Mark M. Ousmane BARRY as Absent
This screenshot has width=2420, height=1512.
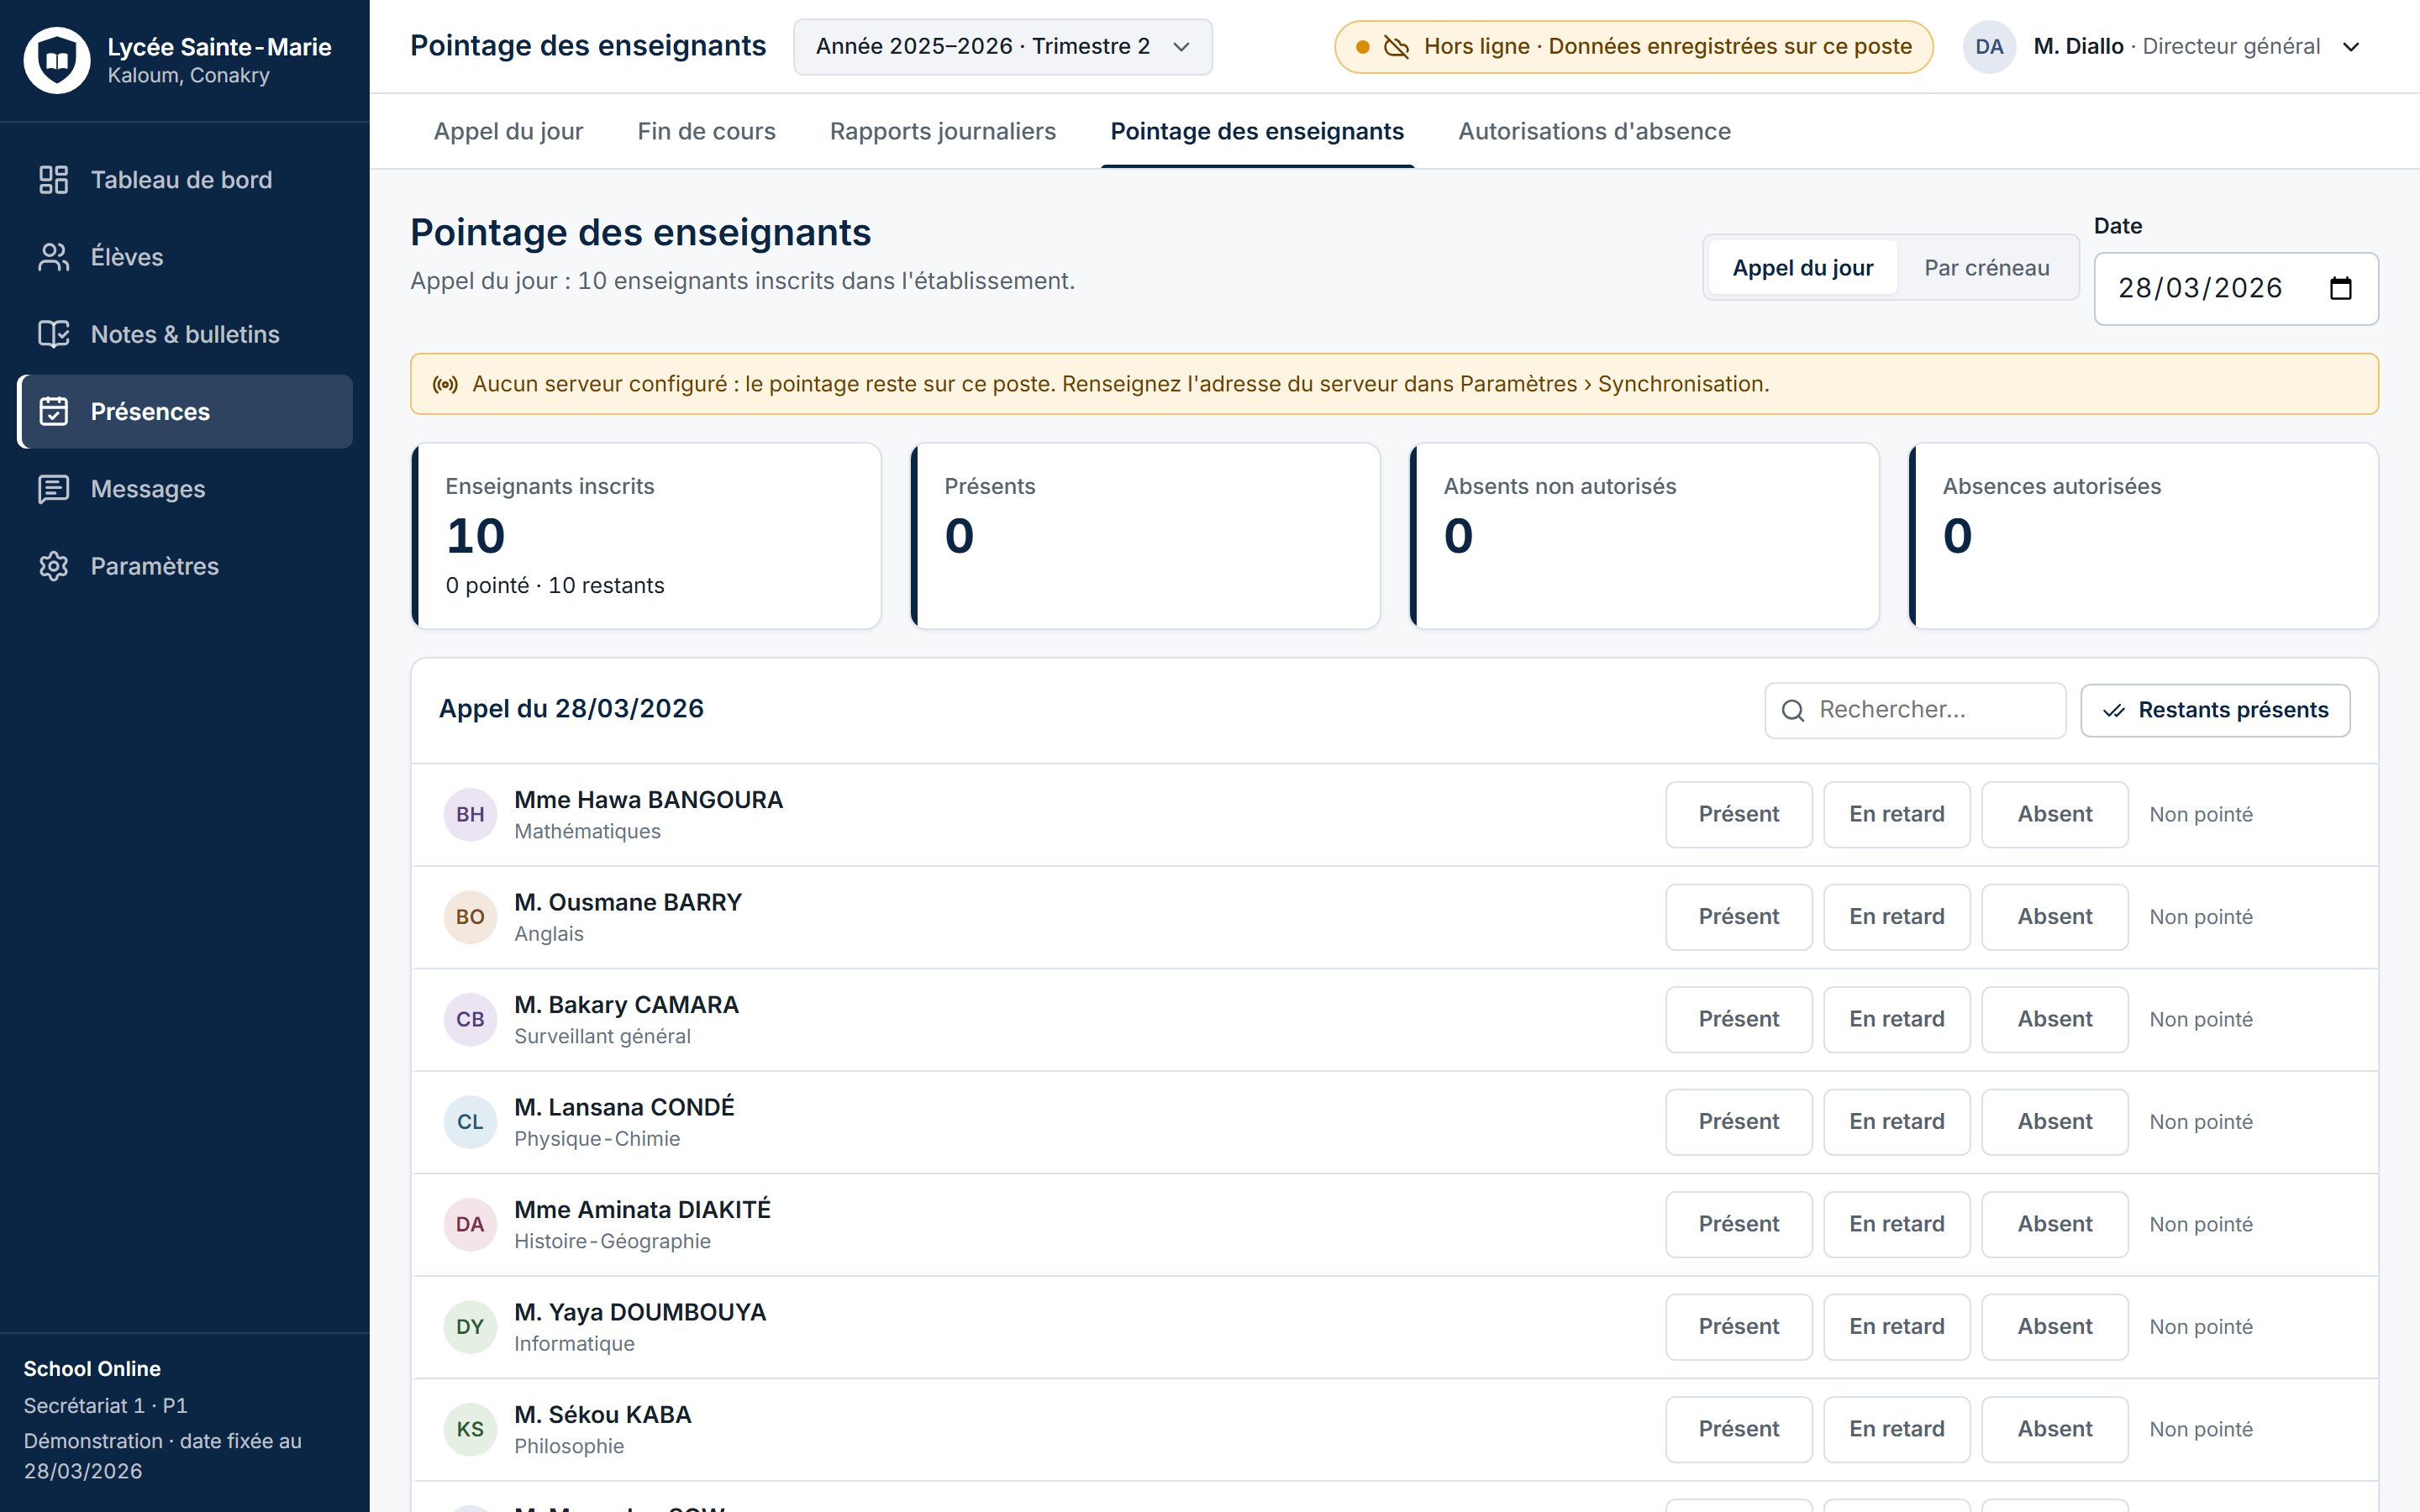click(2054, 917)
